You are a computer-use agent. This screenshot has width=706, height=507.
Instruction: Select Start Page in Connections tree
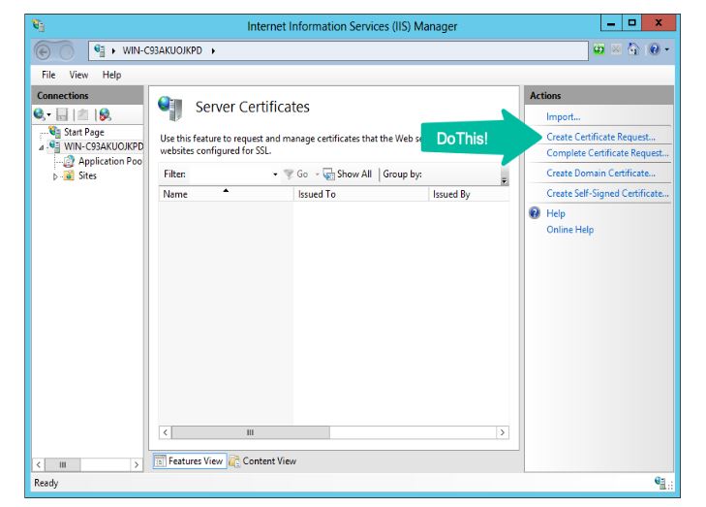click(83, 132)
